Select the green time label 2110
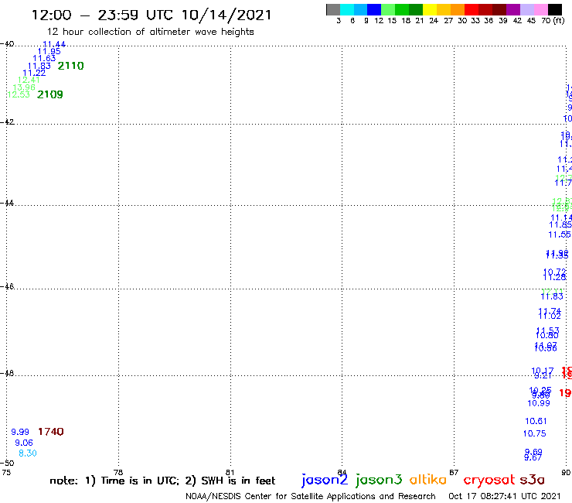The height and width of the screenshot is (503, 572). [71, 66]
